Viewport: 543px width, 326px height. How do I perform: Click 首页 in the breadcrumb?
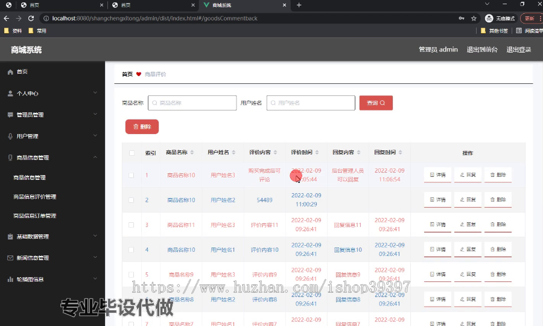click(127, 74)
